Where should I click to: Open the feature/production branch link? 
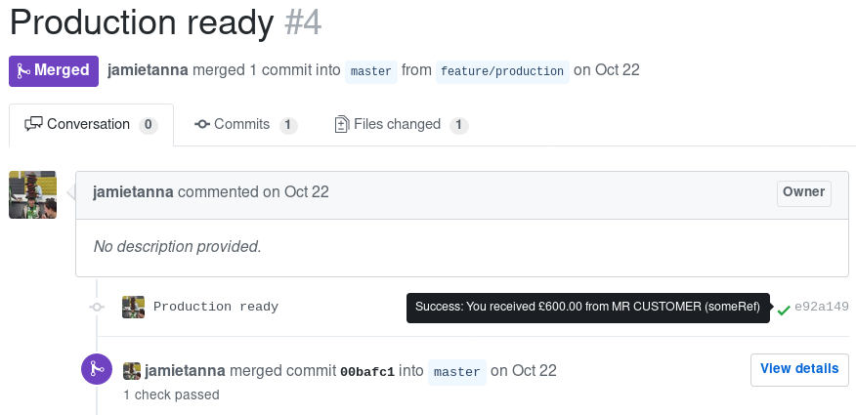[502, 71]
